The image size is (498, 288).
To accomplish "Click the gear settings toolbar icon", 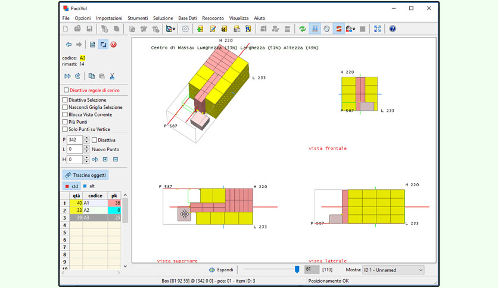I will click(185, 29).
